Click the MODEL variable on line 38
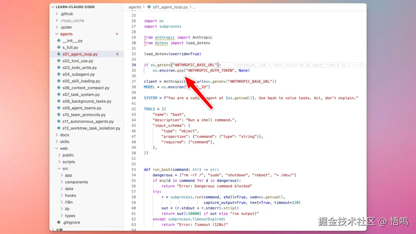Screen dimensions: 416x234 (149, 87)
